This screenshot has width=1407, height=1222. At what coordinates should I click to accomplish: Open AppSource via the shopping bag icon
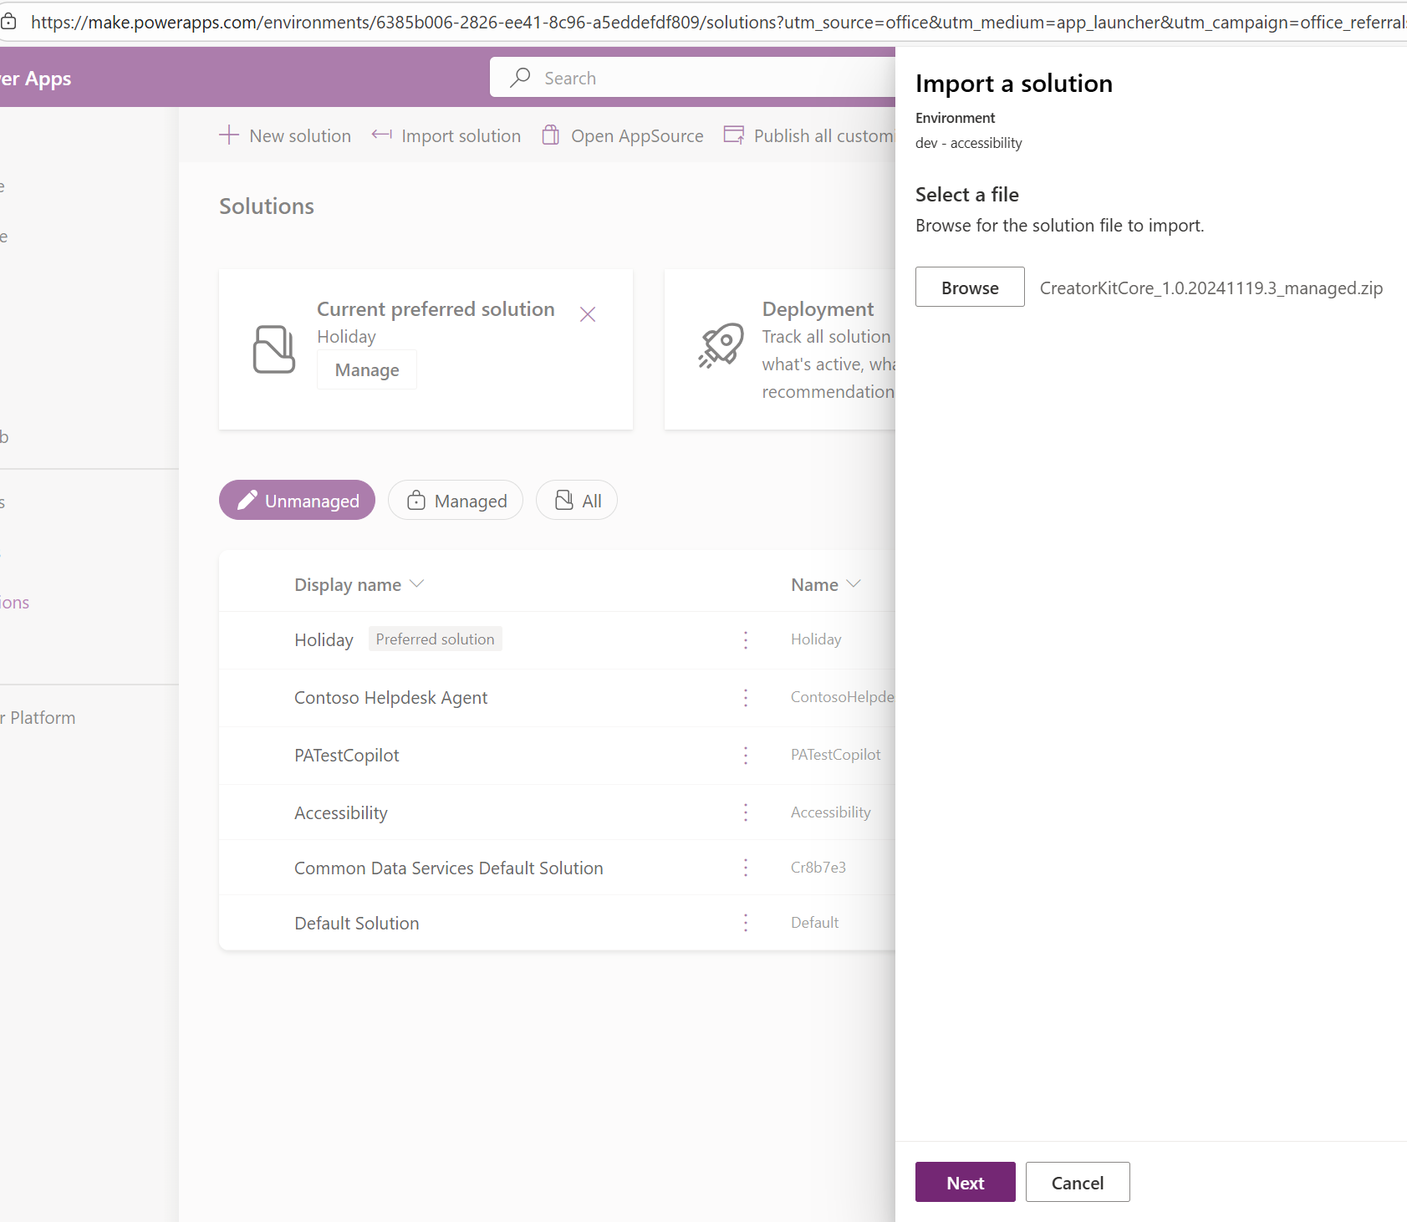coord(550,135)
